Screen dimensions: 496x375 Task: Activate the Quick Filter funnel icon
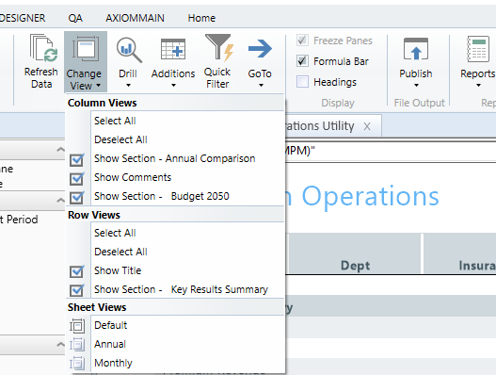[x=219, y=47]
